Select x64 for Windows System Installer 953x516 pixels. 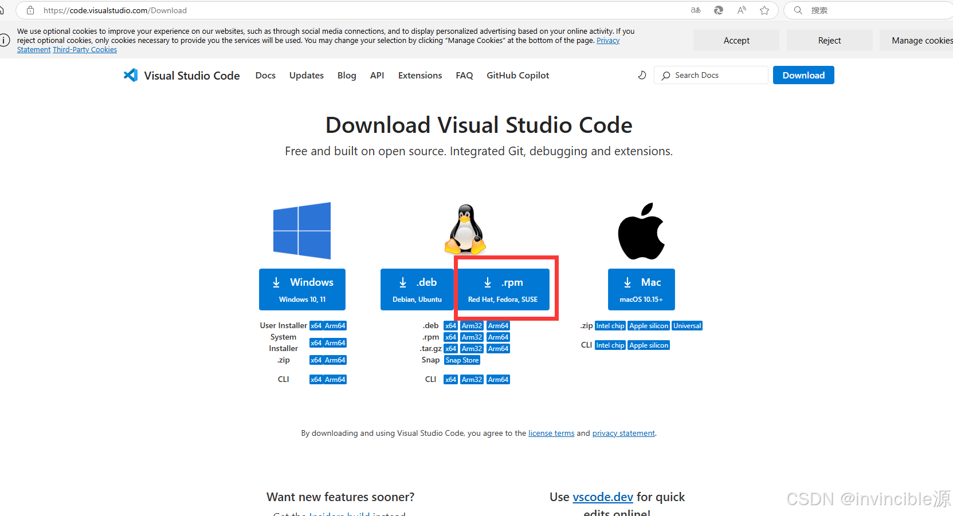(x=316, y=343)
